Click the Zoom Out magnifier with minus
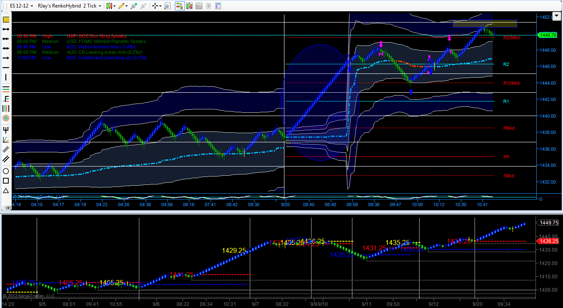This screenshot has width=563, height=308. (143, 6)
